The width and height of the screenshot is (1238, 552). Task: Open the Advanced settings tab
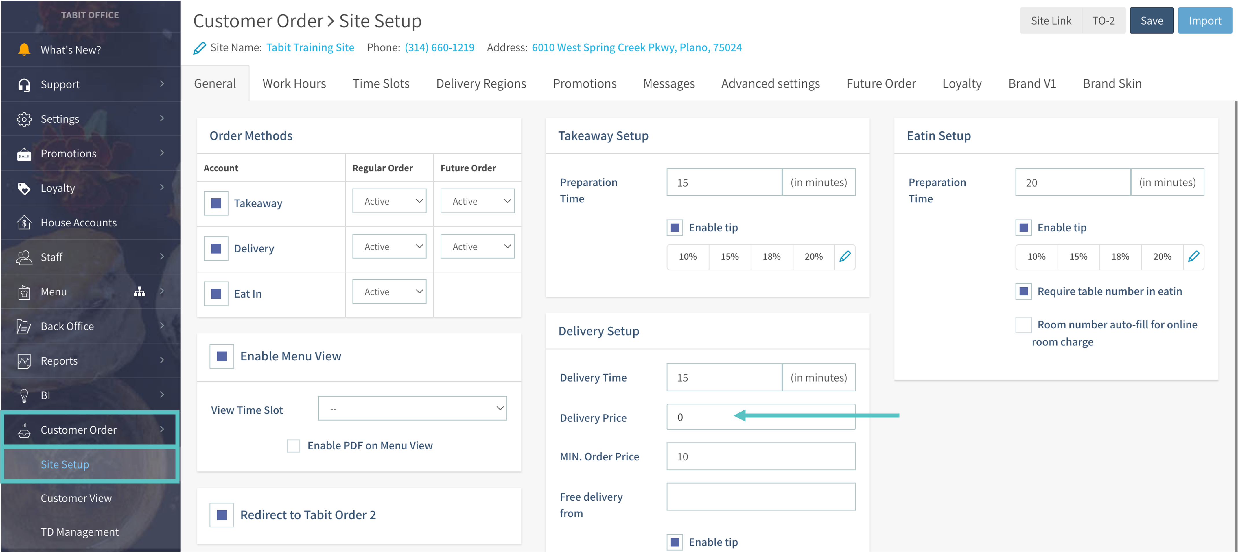coord(770,83)
